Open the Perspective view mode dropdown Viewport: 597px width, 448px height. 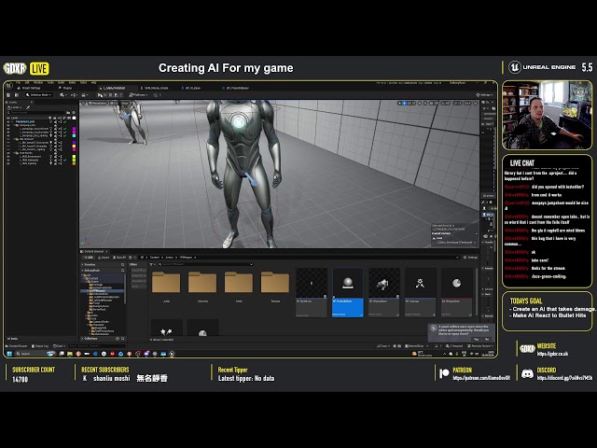98,104
